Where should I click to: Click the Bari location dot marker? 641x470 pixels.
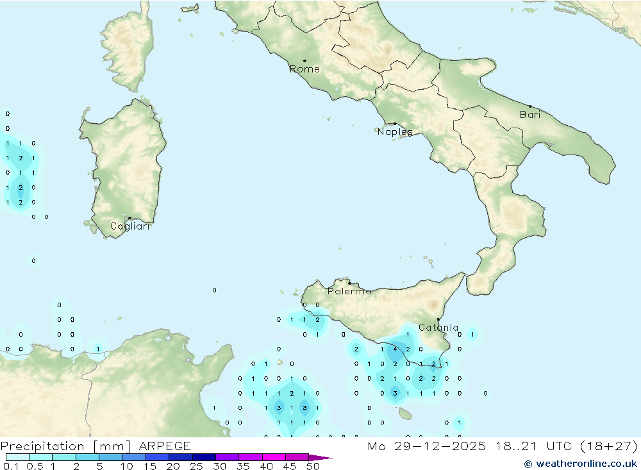pyautogui.click(x=530, y=106)
